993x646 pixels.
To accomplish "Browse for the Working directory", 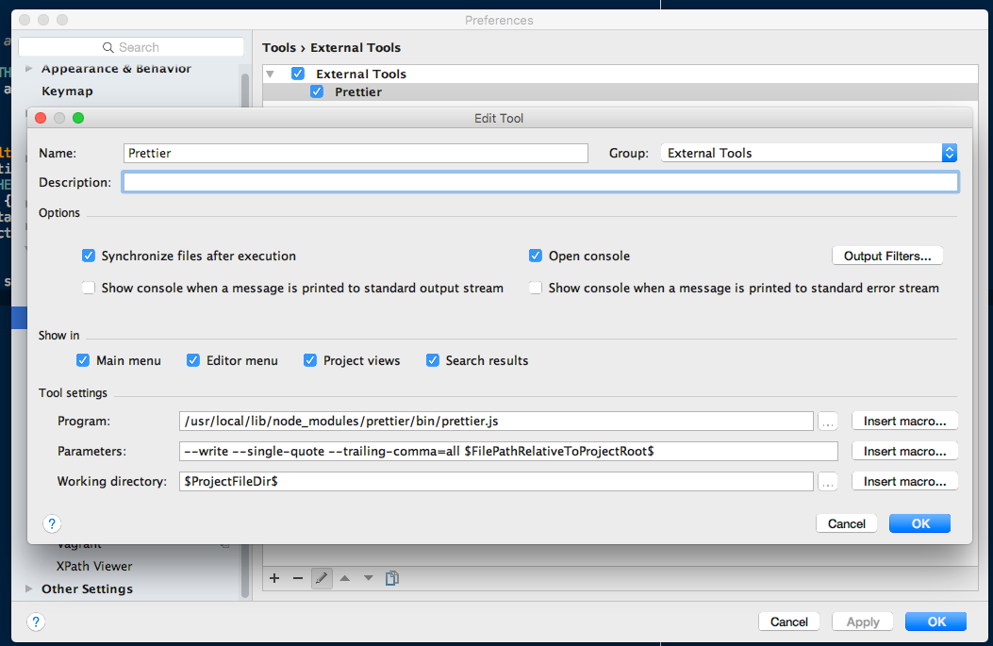I will coord(828,481).
